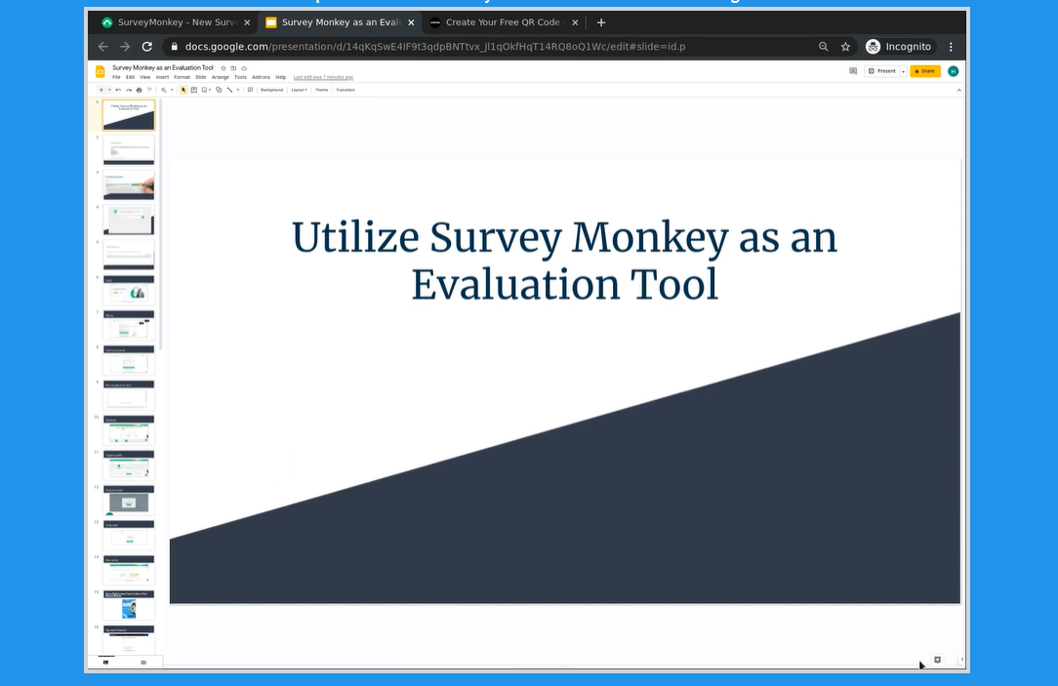The width and height of the screenshot is (1058, 686).
Task: Print the presentation
Action: [x=139, y=90]
